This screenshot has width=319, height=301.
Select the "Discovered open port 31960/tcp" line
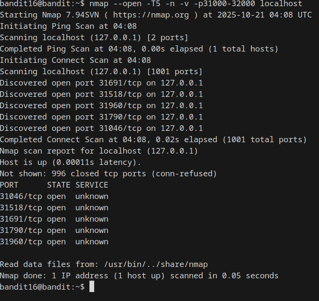101,105
